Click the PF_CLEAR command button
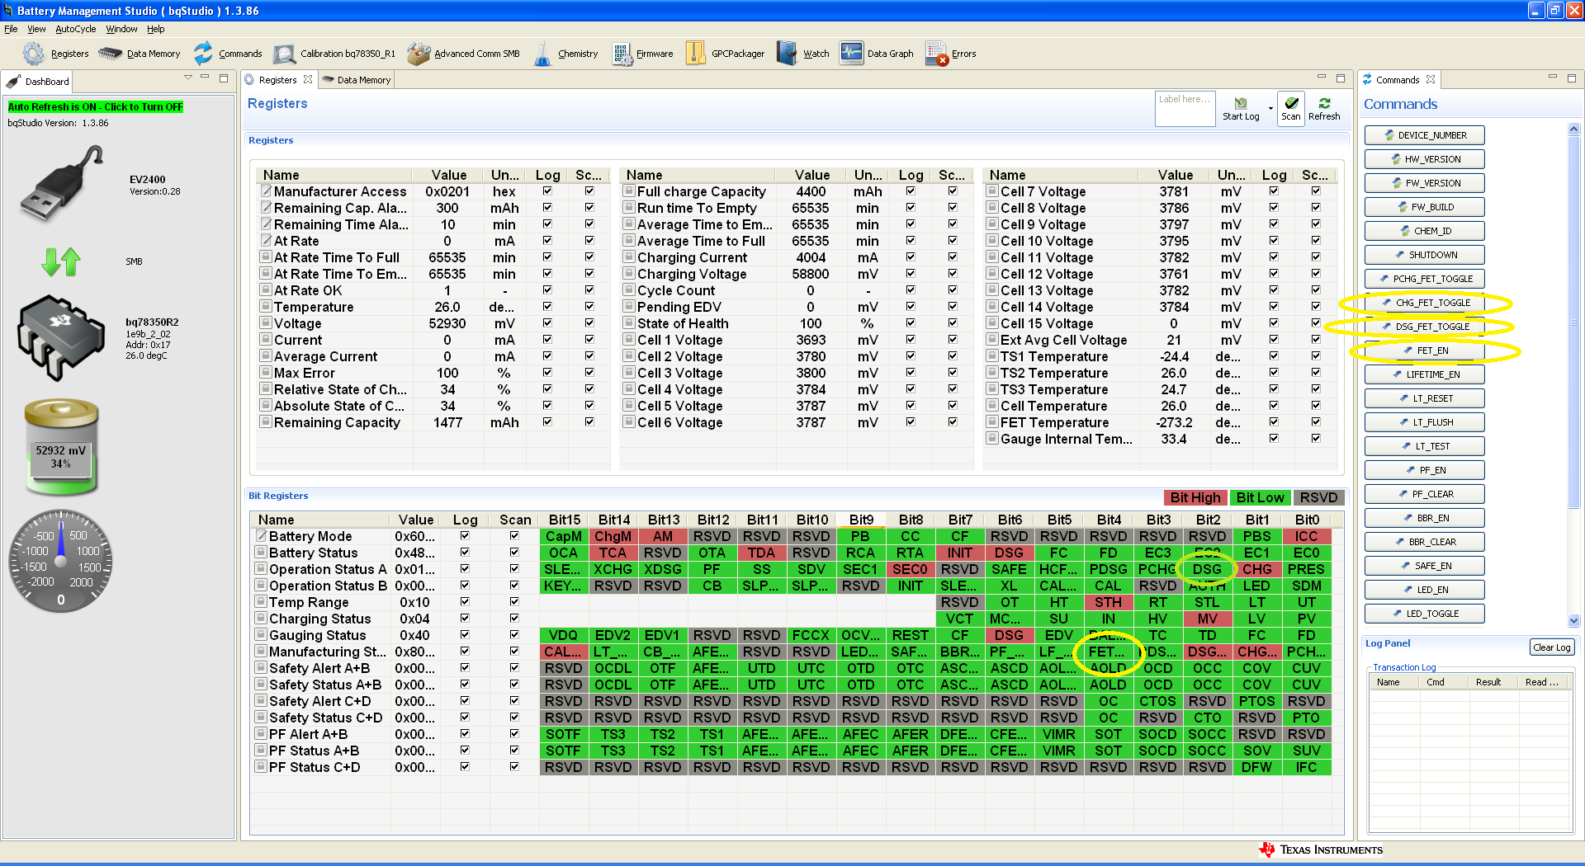Viewport: 1585px width, 866px height. tap(1425, 494)
